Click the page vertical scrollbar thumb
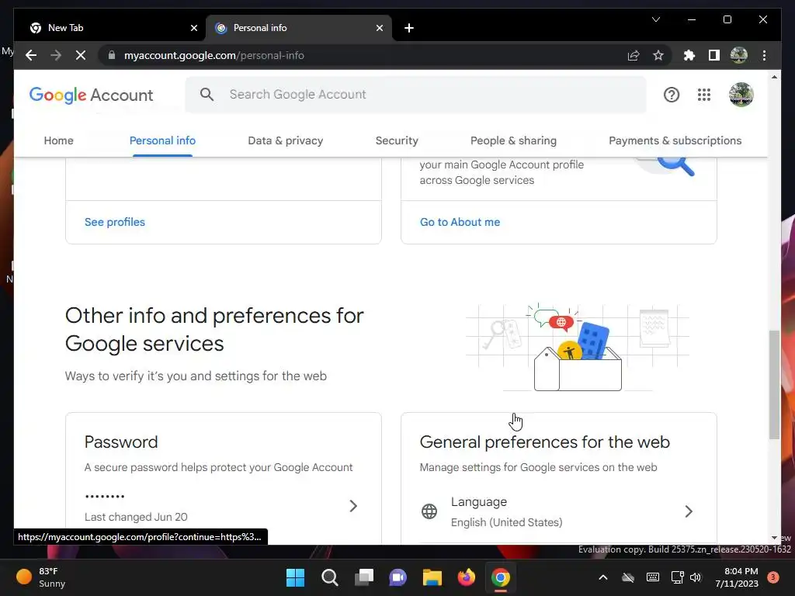This screenshot has height=596, width=795. [774, 385]
